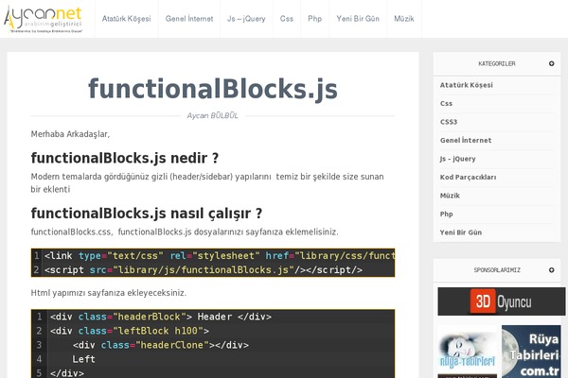Click the headerBlock div code line
The height and width of the screenshot is (378, 568).
(x=161, y=317)
